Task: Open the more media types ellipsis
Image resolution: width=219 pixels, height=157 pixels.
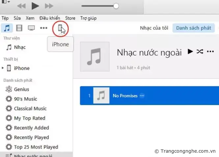Action: coord(44,28)
